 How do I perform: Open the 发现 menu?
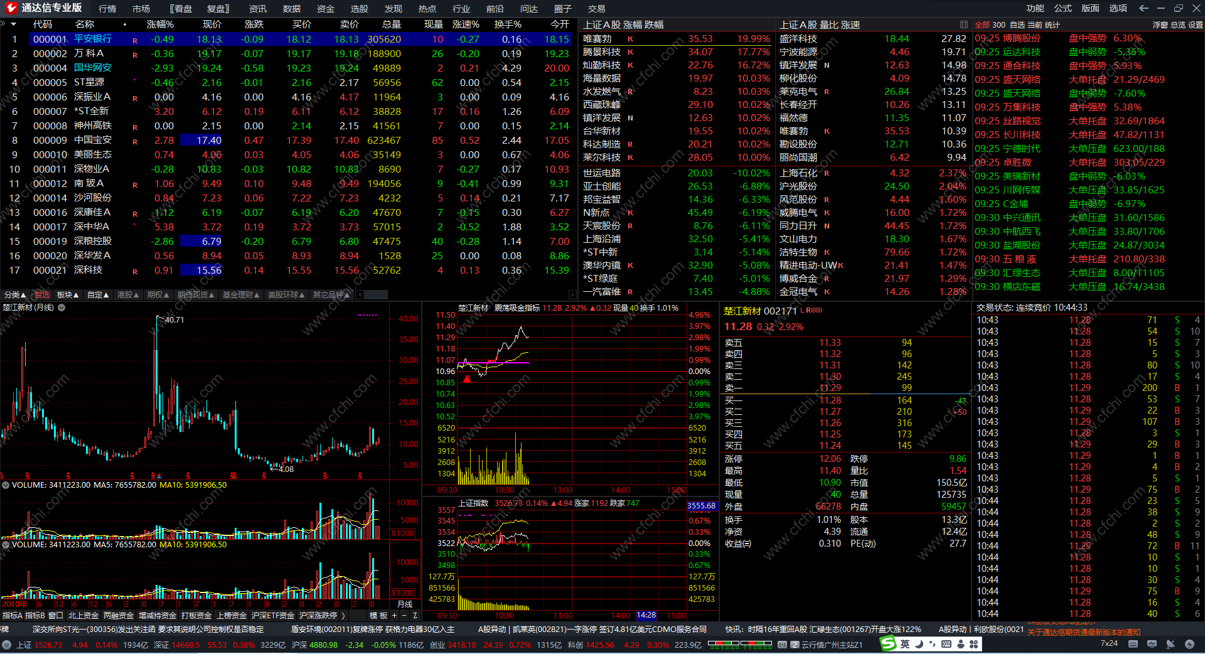(x=394, y=9)
